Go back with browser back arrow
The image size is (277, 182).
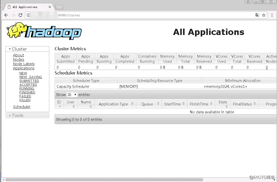(x=6, y=15)
